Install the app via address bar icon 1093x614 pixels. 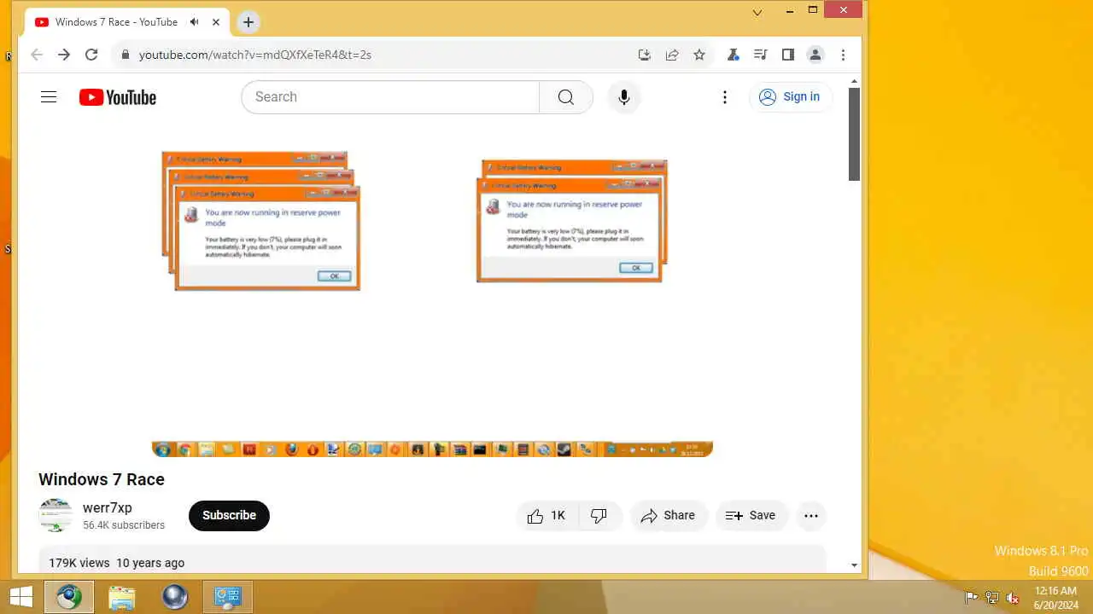645,55
